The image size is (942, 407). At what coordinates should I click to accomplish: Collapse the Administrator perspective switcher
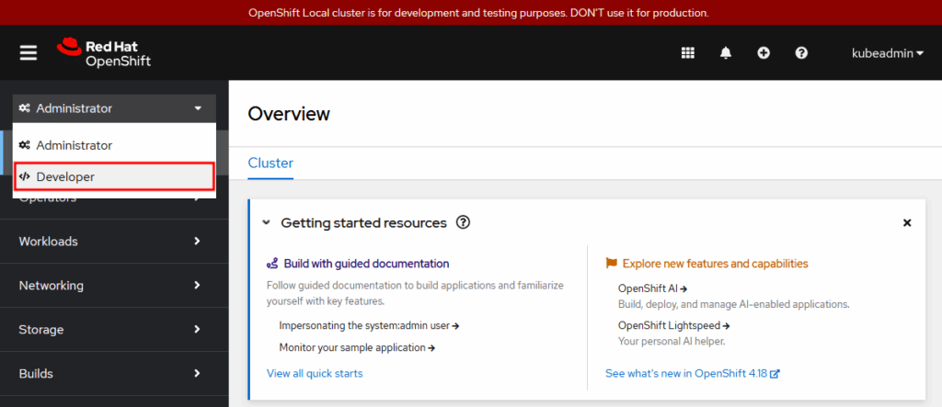(x=114, y=108)
